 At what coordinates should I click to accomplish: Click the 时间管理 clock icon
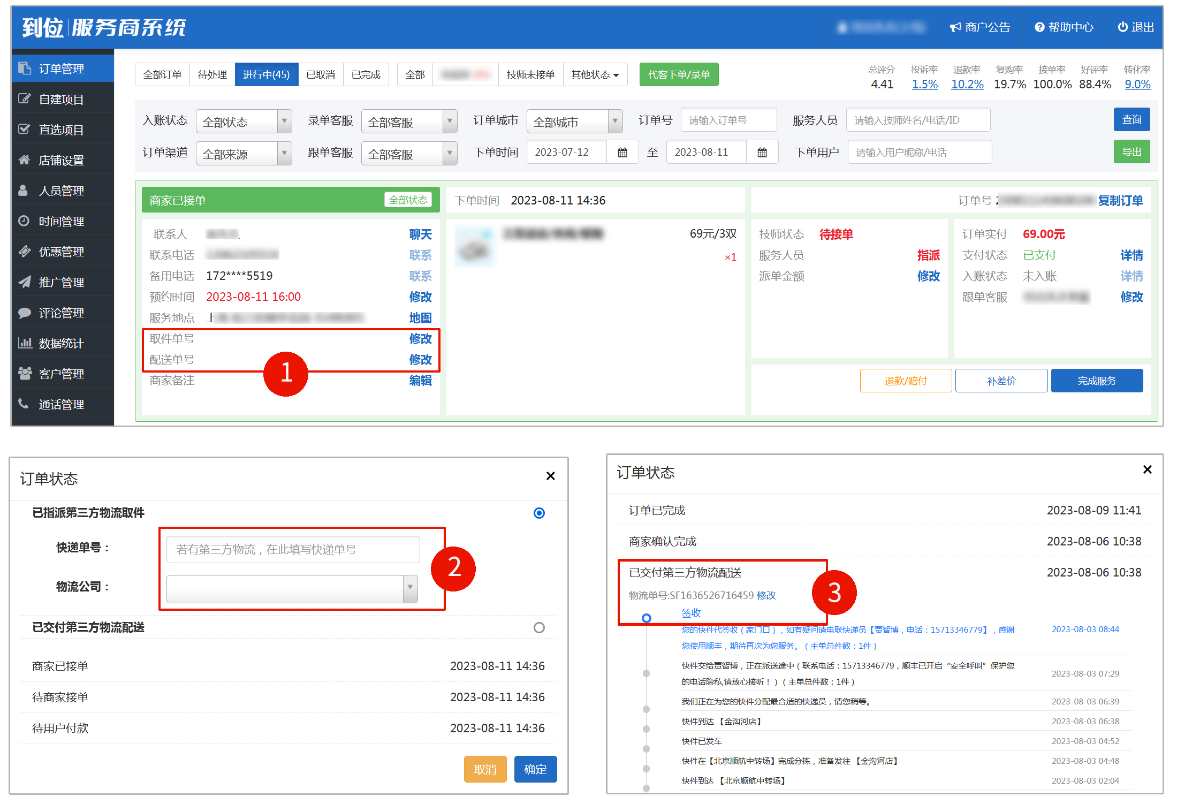coord(24,221)
